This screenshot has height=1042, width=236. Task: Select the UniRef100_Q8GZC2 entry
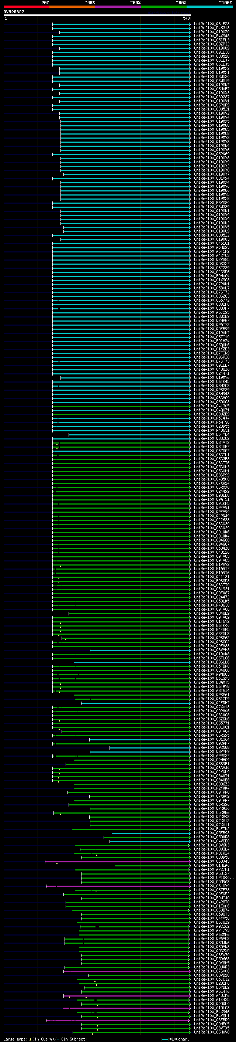pyautogui.click(x=212, y=438)
